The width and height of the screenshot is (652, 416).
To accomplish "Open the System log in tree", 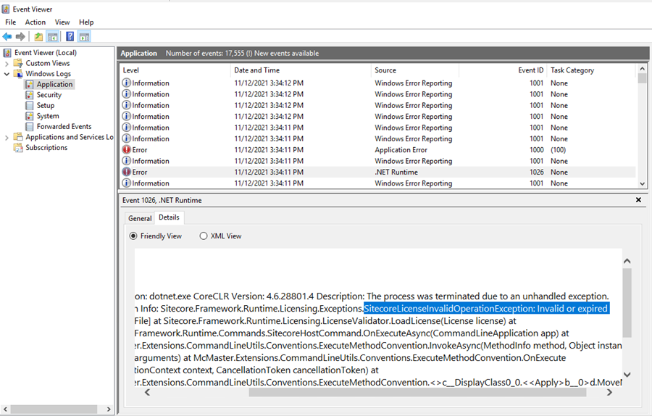I will pos(48,116).
